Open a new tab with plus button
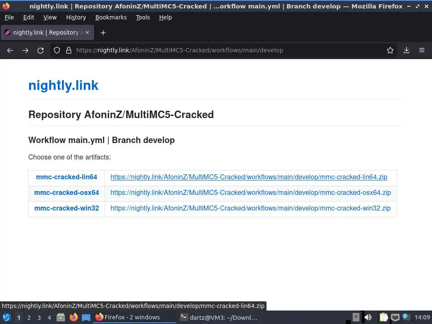 point(103,33)
